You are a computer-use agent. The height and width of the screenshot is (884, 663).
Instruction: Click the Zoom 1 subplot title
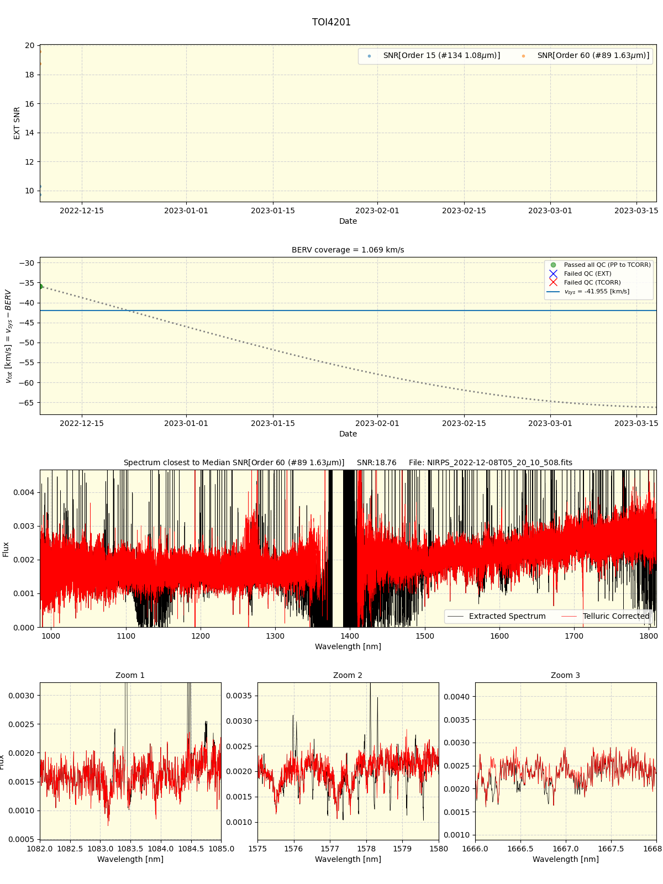(130, 676)
